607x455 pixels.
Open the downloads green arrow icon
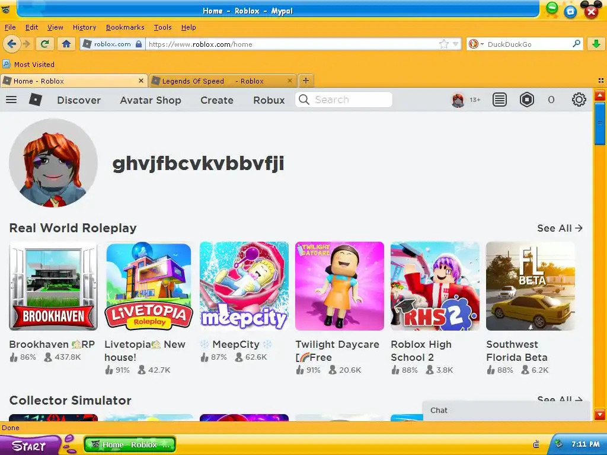click(596, 44)
